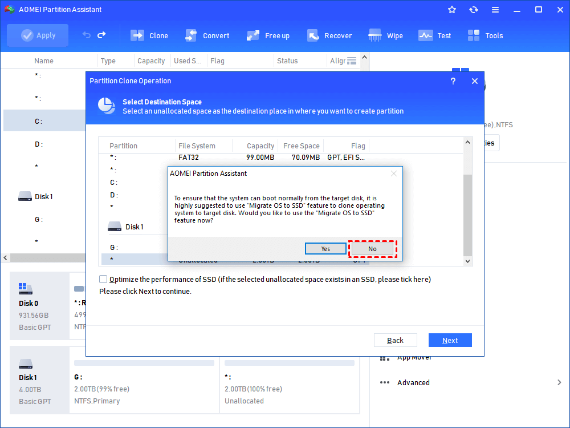Click the AOMEI app logo icon
Image resolution: width=570 pixels, height=428 pixels.
pos(9,10)
